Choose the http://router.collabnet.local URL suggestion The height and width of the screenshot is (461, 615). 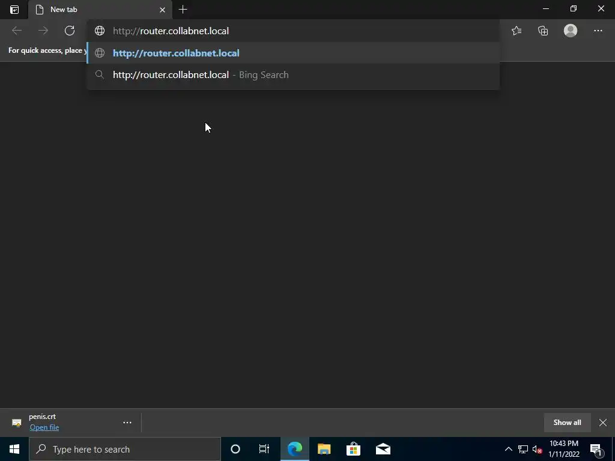293,53
